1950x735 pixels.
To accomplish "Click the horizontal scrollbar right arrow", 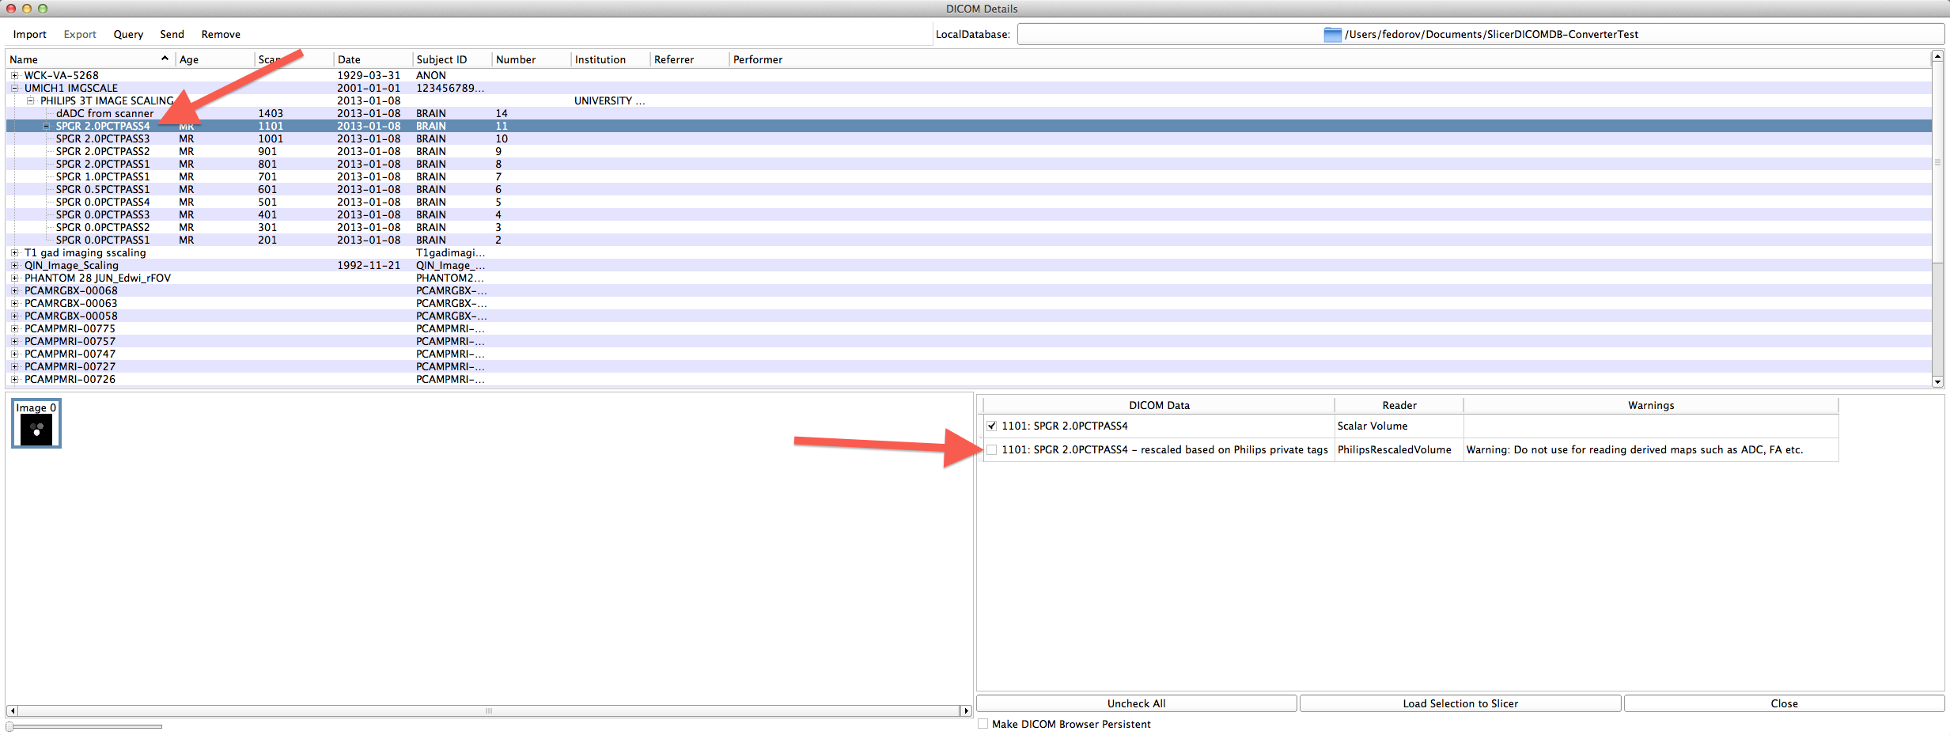I will coord(965,710).
